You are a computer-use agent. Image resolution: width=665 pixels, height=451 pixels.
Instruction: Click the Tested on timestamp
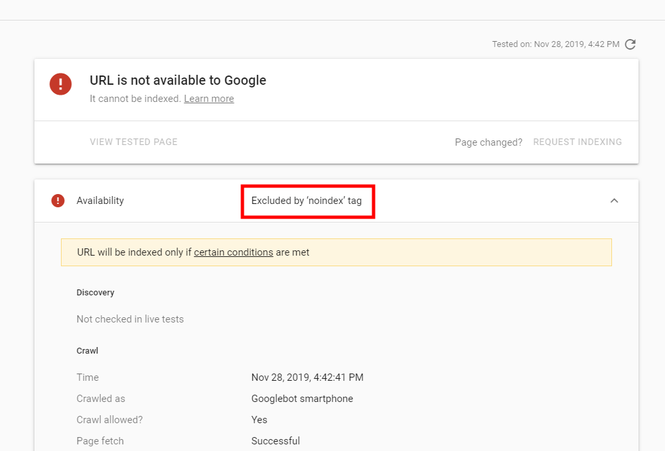point(555,44)
